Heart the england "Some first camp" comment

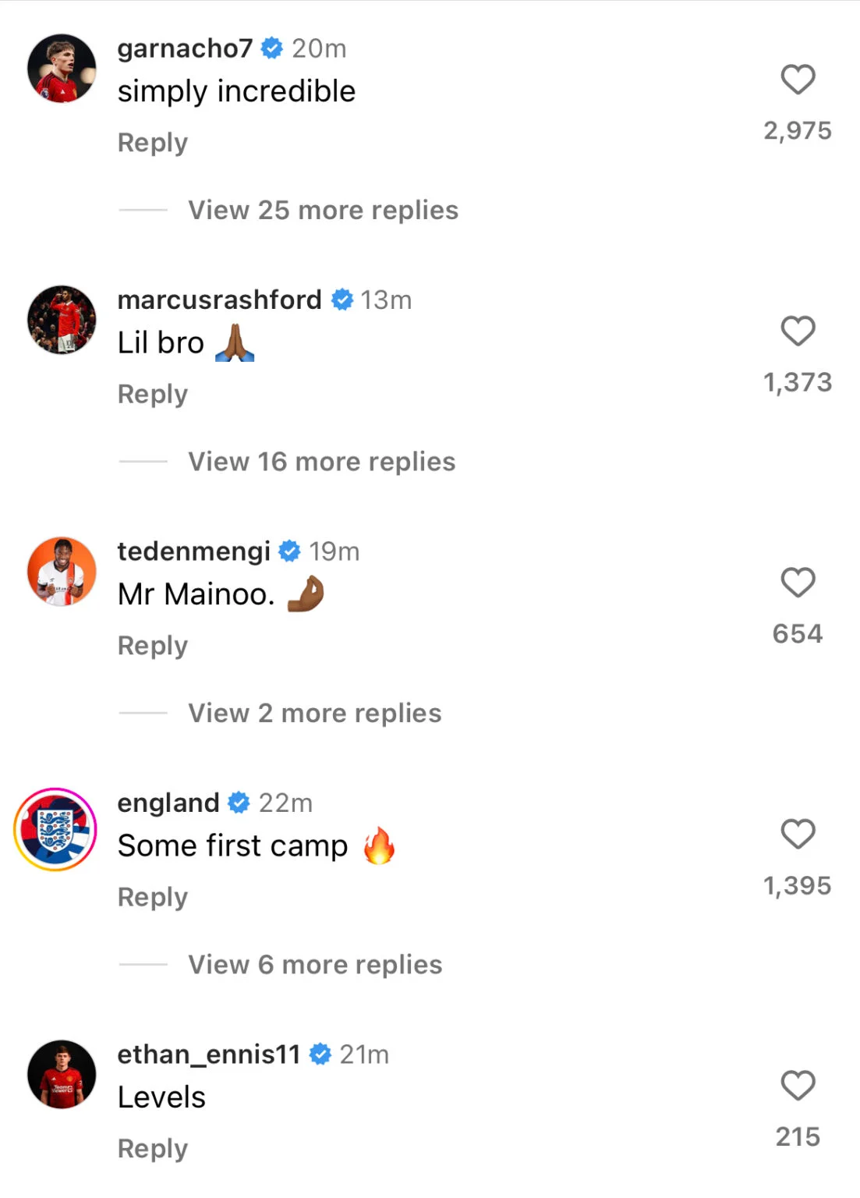point(798,835)
